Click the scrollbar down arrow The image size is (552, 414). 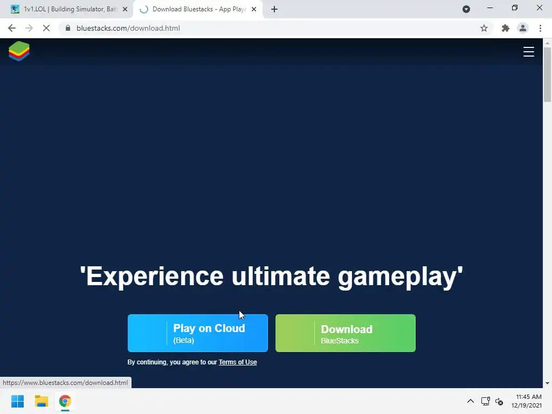(x=547, y=383)
